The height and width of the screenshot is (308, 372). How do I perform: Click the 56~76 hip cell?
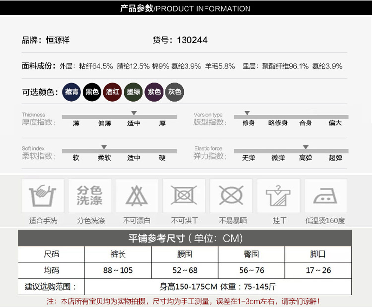click(x=251, y=270)
